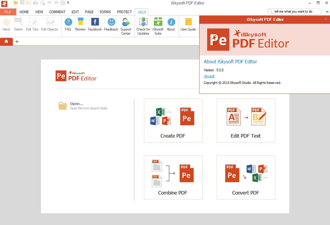Switch to the PROTECT tab

click(124, 12)
